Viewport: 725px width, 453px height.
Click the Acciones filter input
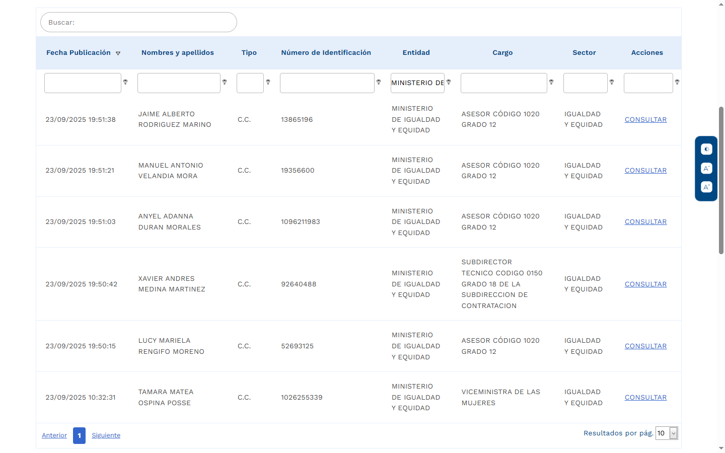click(x=648, y=83)
